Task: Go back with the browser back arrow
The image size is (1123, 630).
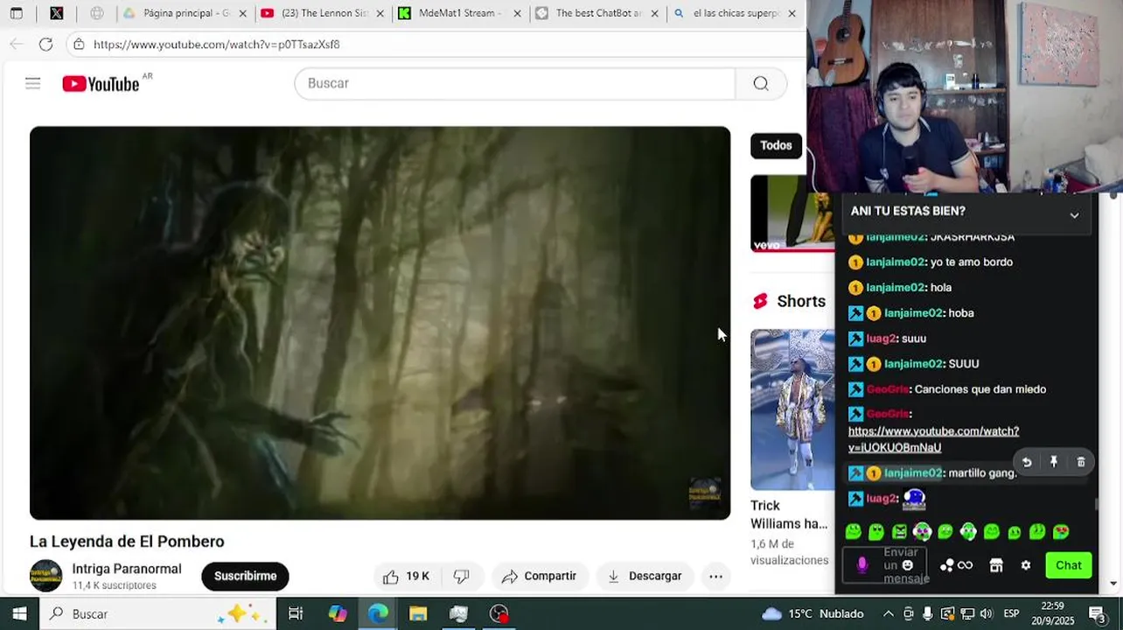Action: coord(16,44)
